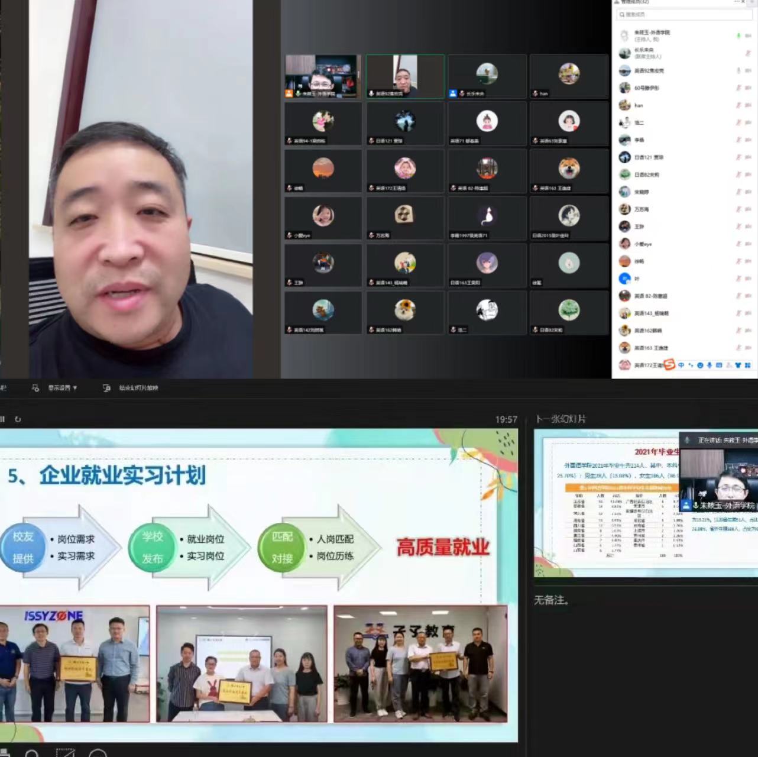Image resolution: width=758 pixels, height=757 pixels.
Task: Click the display settings monitor icon
Action: point(35,388)
